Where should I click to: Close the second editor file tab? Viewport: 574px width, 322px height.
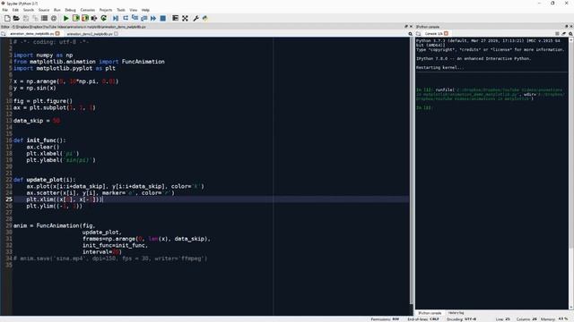[x=116, y=34]
